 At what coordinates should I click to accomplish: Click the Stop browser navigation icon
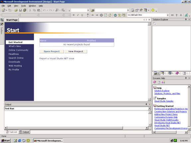[101, 15]
